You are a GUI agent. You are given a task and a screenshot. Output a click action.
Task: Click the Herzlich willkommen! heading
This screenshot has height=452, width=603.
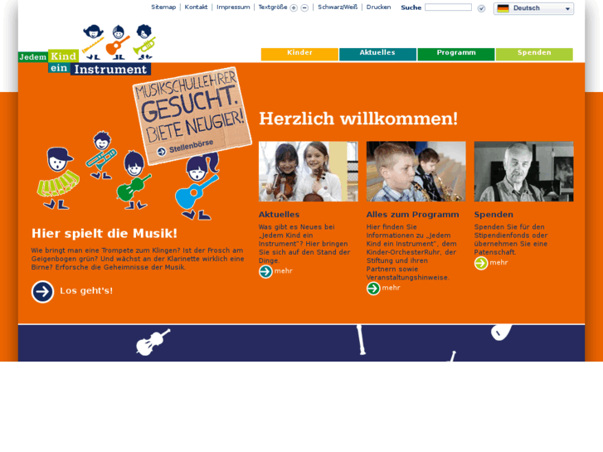coord(358,119)
